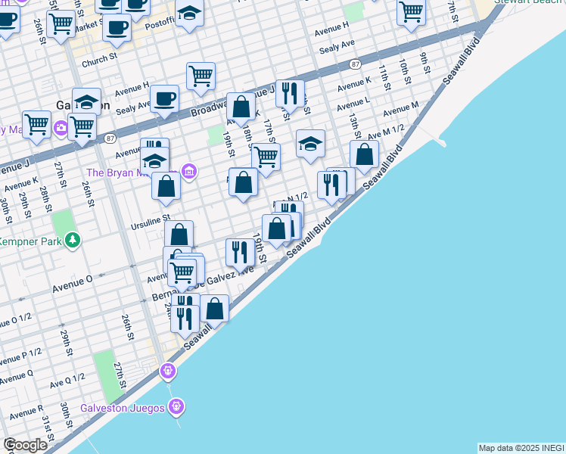Select the restaurant marker at Ave N 1/2
The height and width of the screenshot is (454, 566).
(x=290, y=208)
